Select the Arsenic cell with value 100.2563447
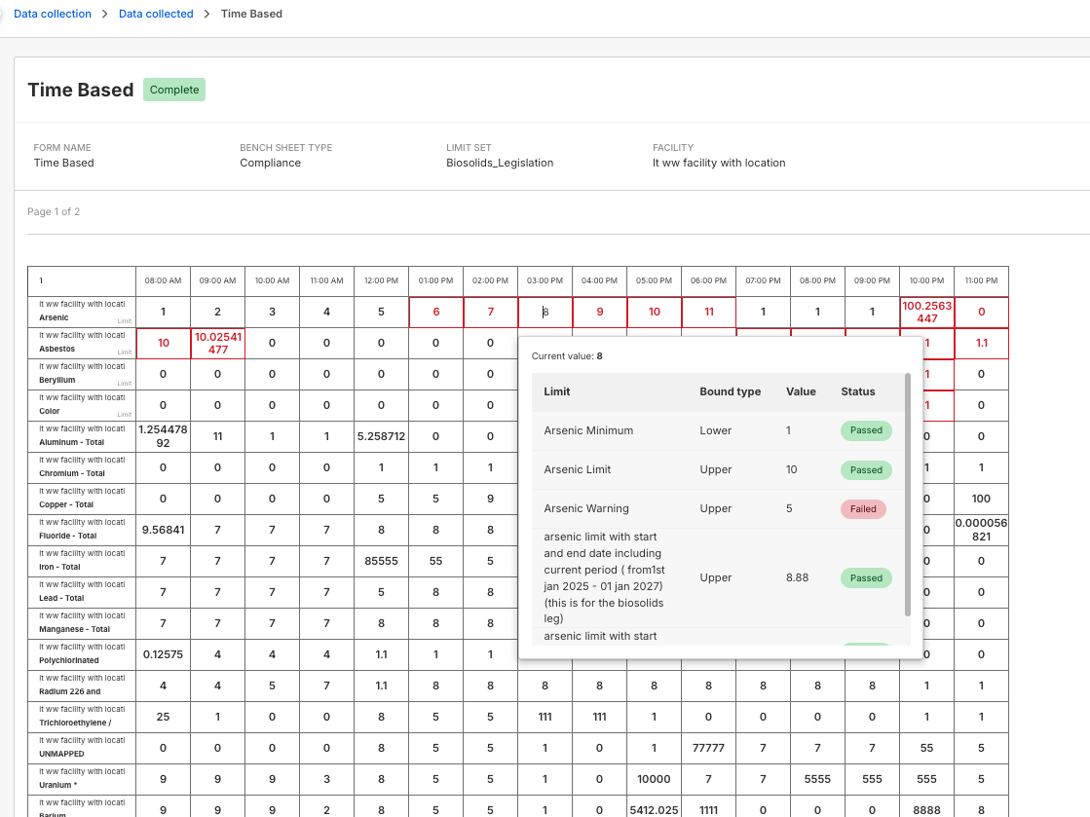 pyautogui.click(x=926, y=312)
